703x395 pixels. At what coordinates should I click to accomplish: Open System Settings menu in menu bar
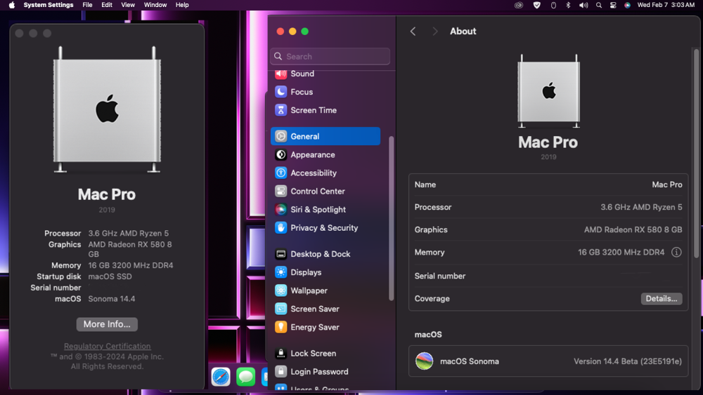49,5
